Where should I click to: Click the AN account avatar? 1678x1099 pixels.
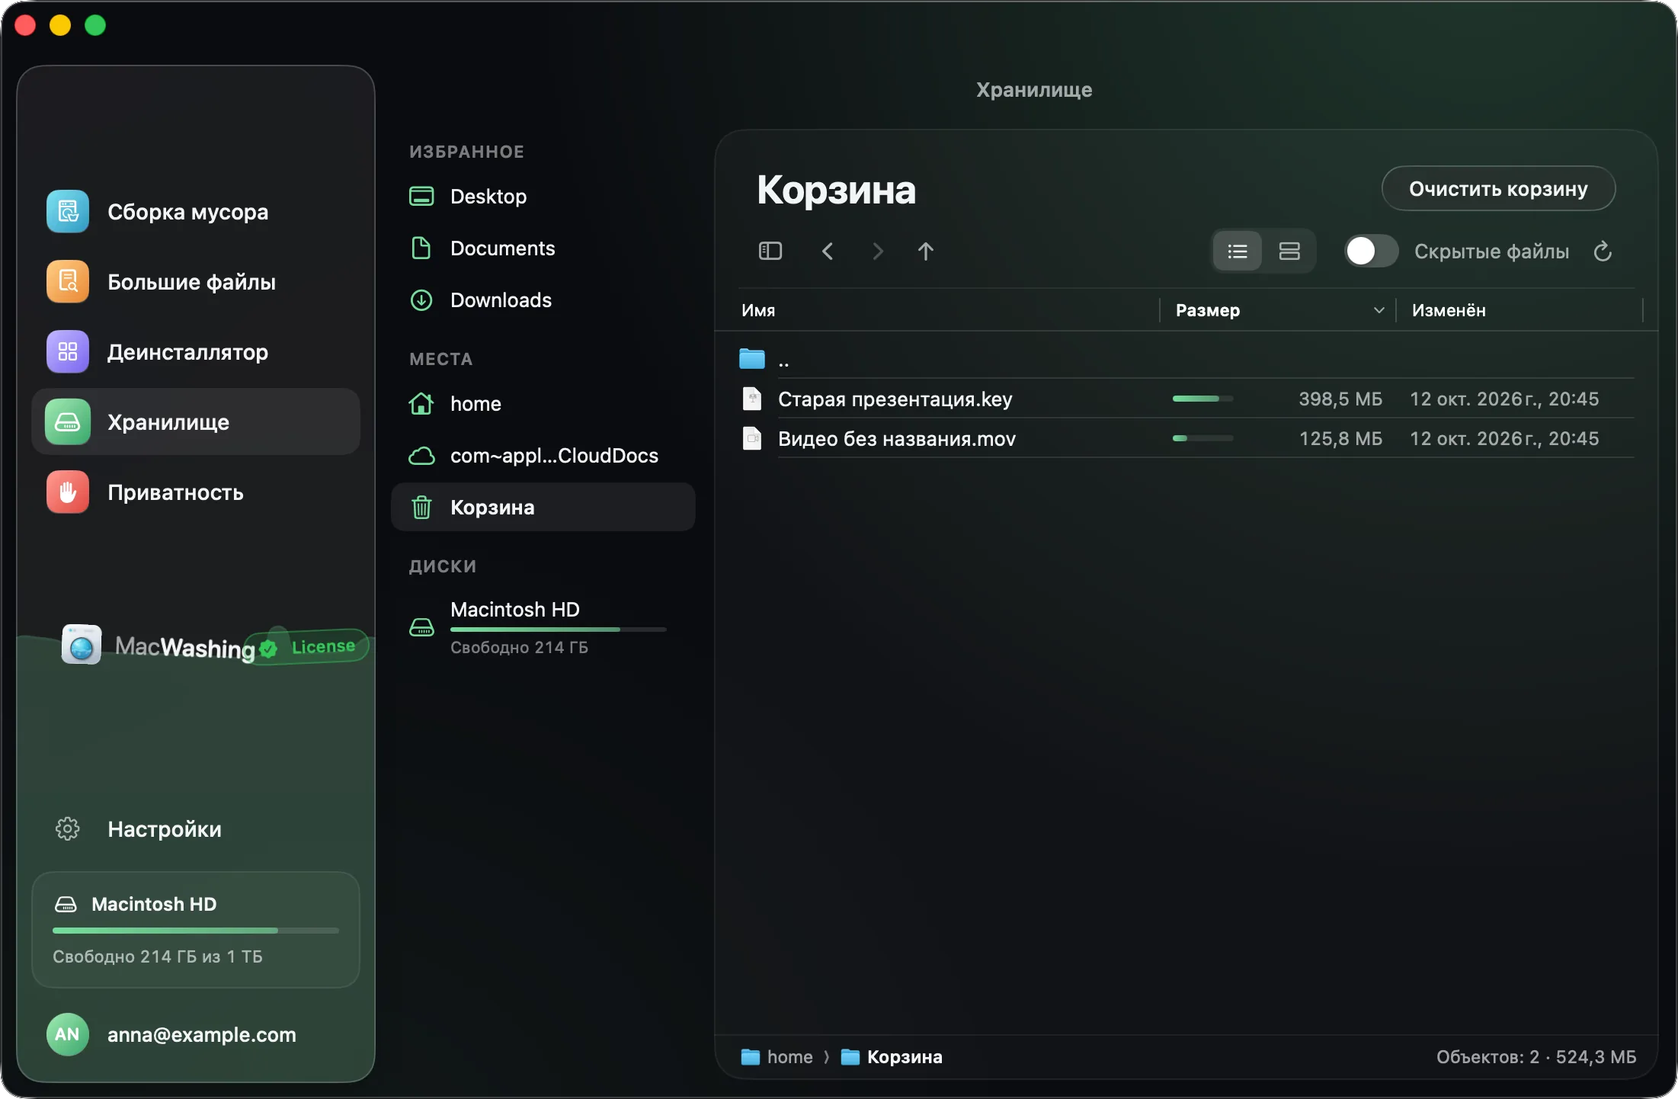(x=67, y=1034)
